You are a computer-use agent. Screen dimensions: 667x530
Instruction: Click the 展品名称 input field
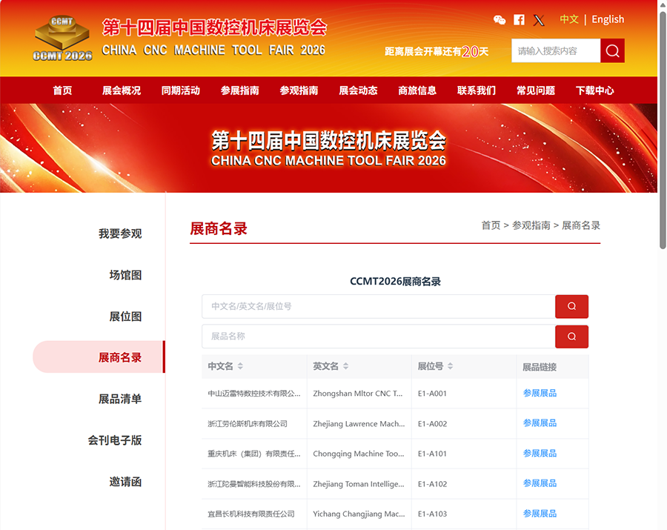point(378,336)
